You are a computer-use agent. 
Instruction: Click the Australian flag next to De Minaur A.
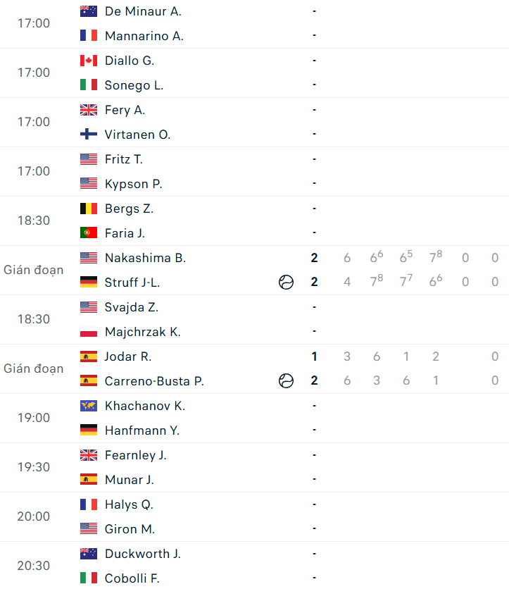89,11
